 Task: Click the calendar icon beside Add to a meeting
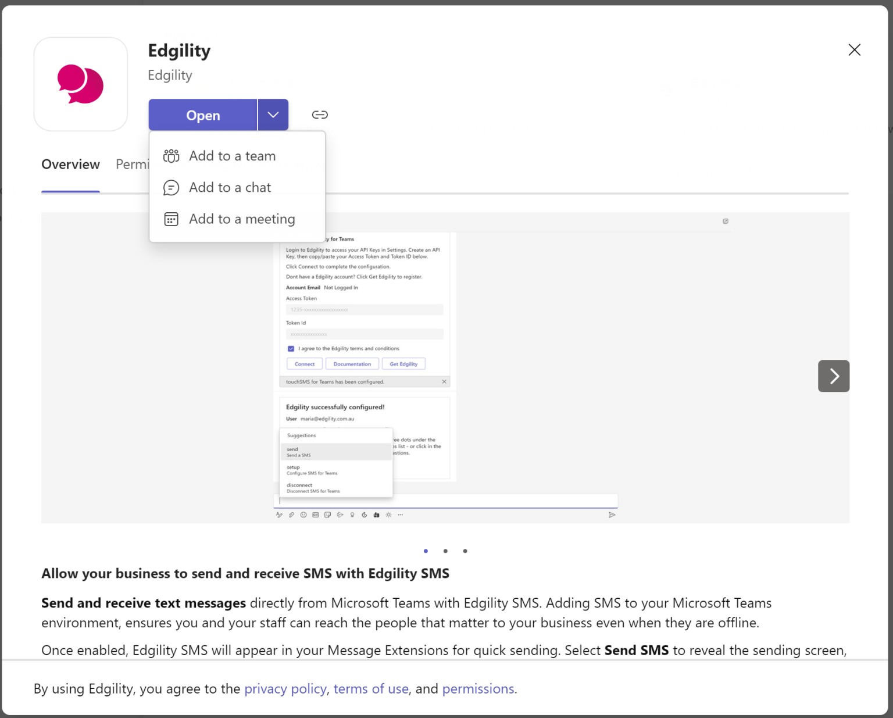pos(171,219)
